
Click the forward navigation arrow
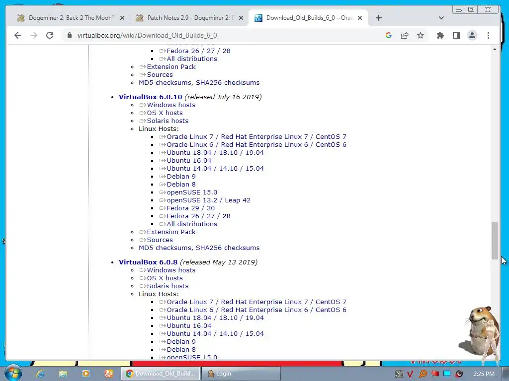click(34, 35)
